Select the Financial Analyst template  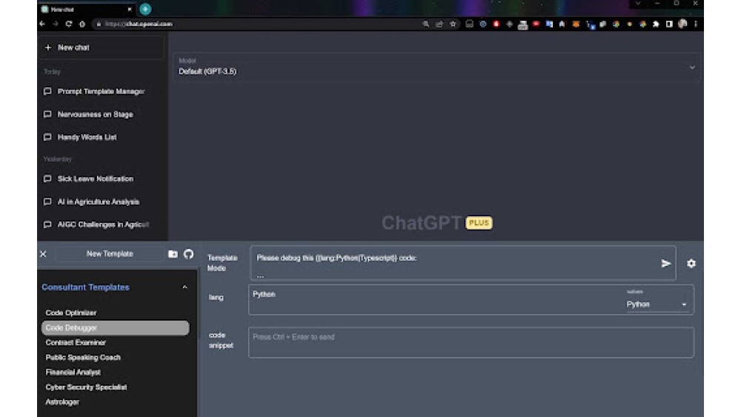coord(73,372)
